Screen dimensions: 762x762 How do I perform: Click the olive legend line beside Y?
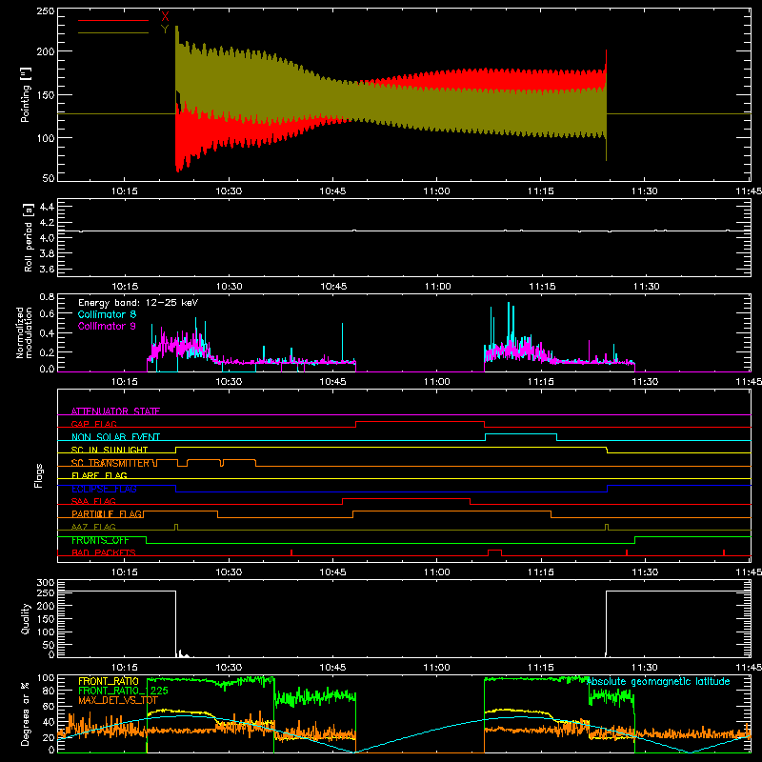coord(113,33)
